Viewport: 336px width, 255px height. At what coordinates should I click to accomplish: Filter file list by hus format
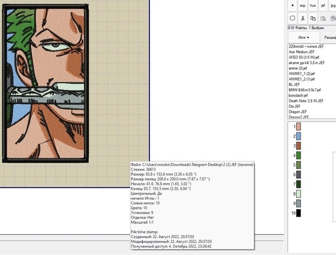click(313, 5)
